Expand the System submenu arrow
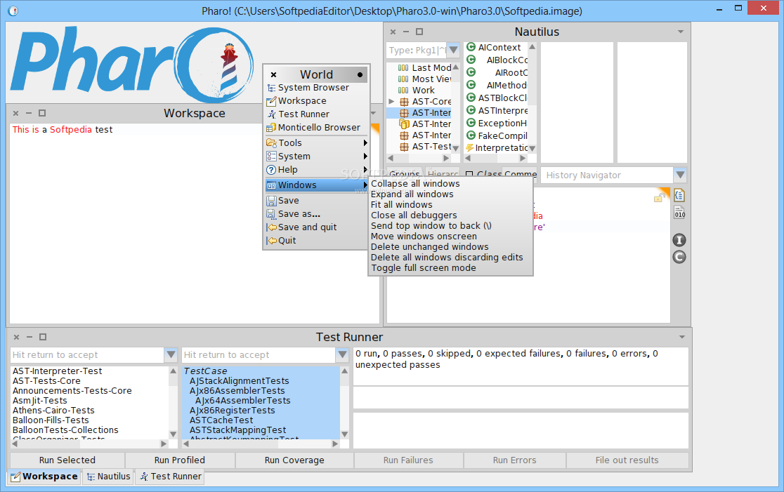Image resolution: width=784 pixels, height=492 pixels. [x=365, y=157]
